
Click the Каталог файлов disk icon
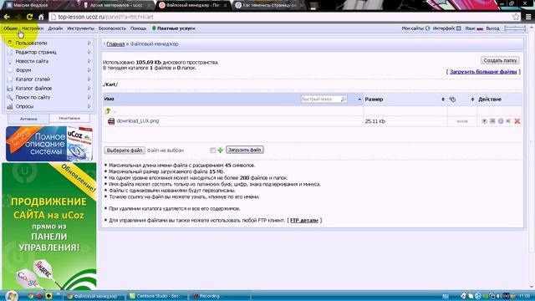click(x=10, y=89)
